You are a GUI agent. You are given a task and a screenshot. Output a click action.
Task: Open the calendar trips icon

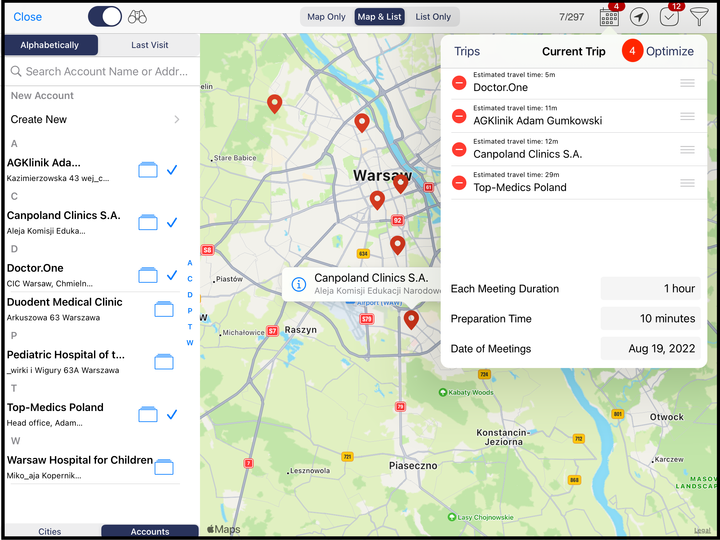click(609, 17)
